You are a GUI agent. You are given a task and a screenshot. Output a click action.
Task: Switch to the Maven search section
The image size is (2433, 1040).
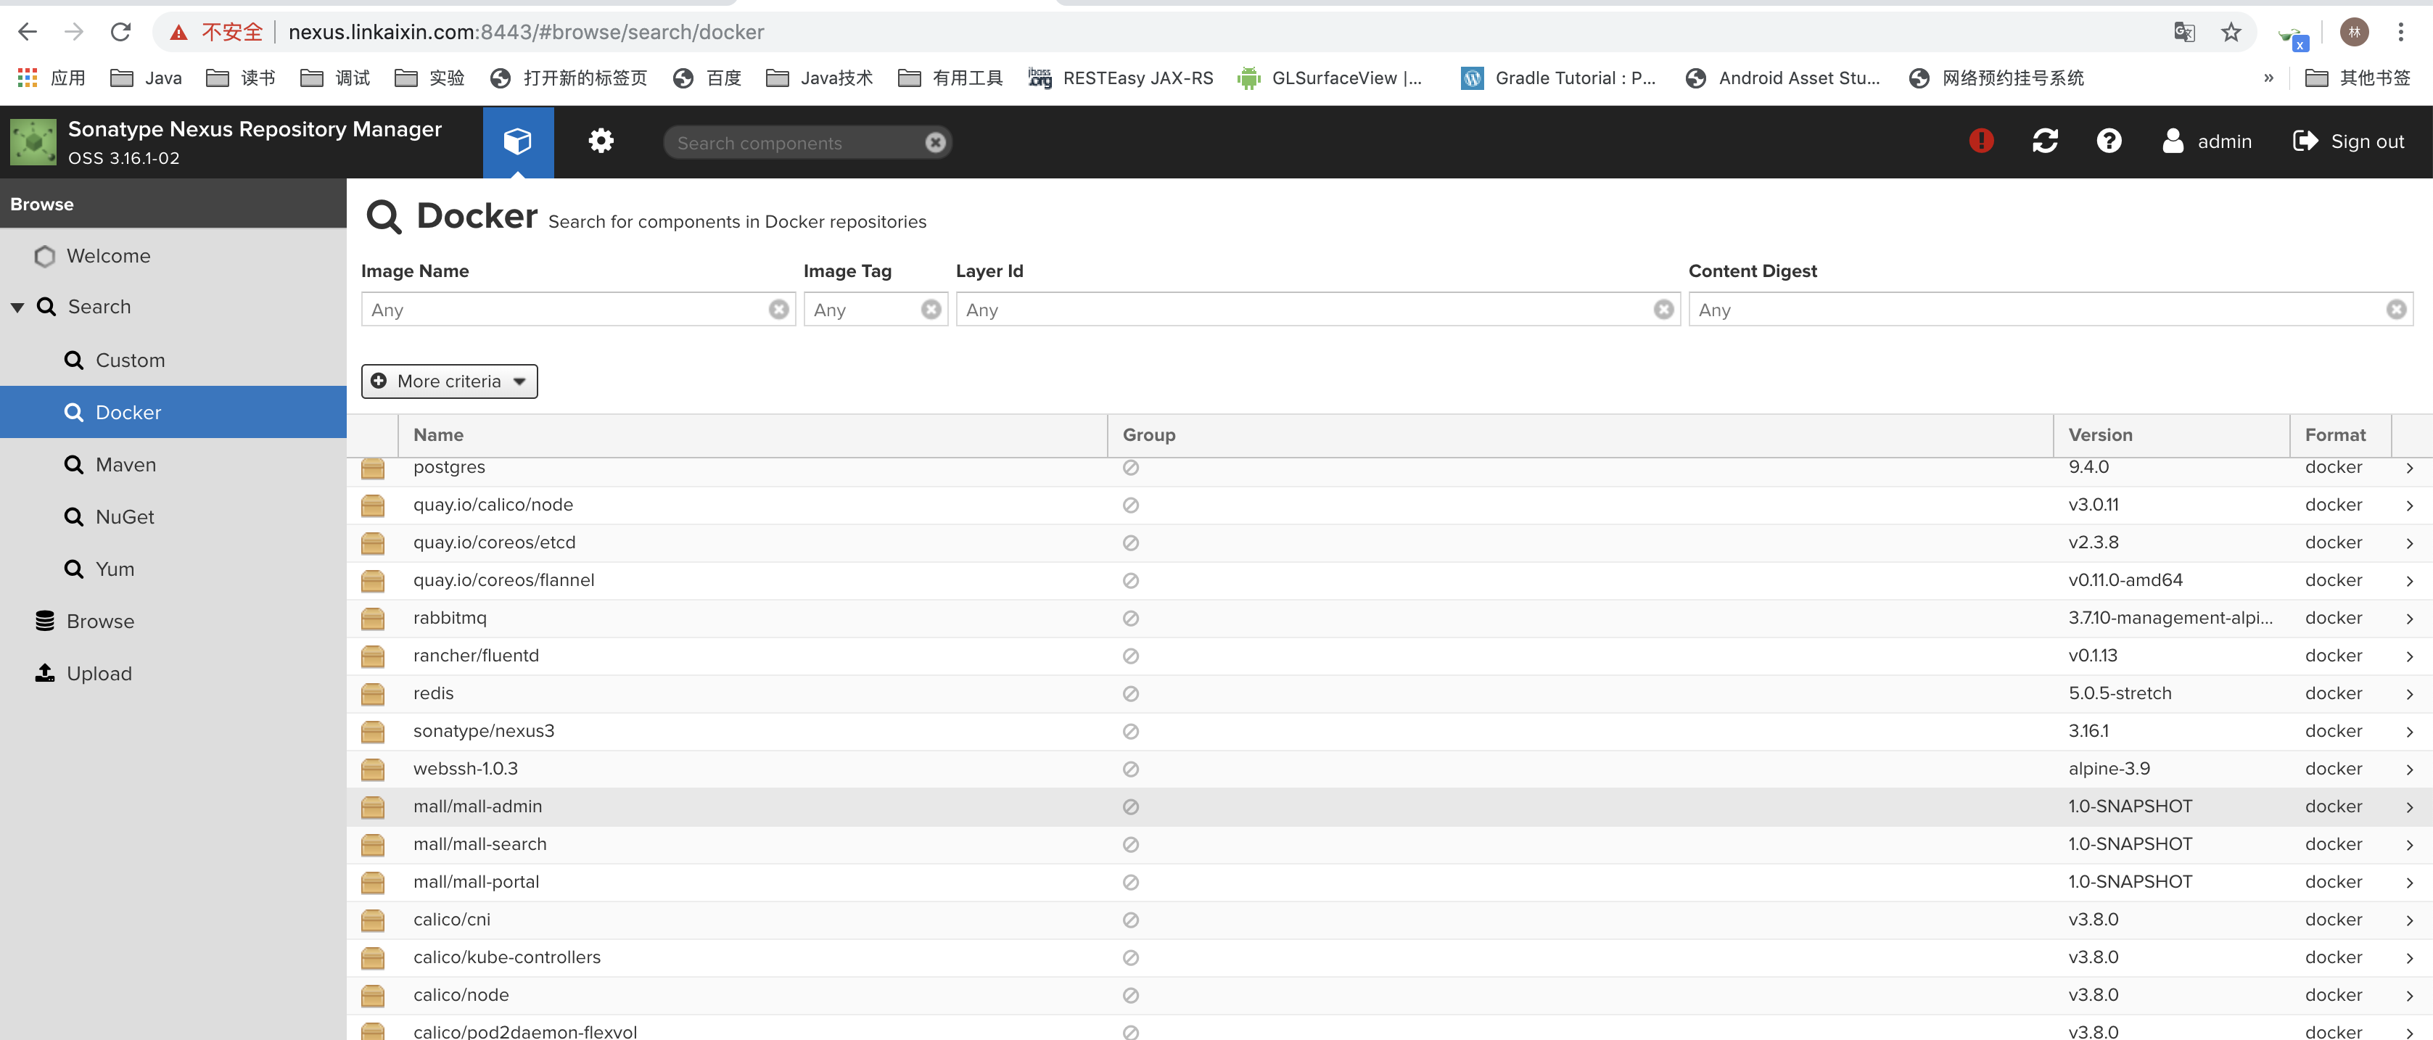click(x=125, y=464)
